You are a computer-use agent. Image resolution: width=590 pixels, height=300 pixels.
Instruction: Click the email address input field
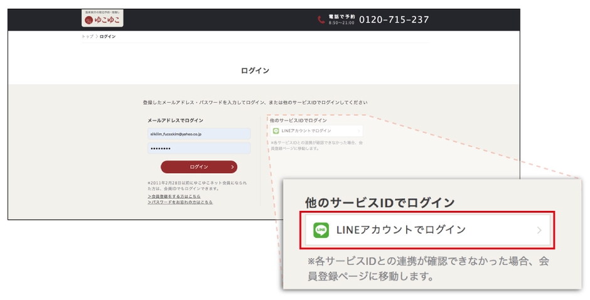coord(198,134)
